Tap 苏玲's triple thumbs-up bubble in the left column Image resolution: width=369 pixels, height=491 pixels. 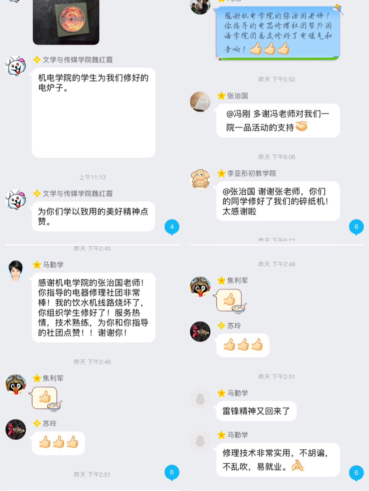58,443
